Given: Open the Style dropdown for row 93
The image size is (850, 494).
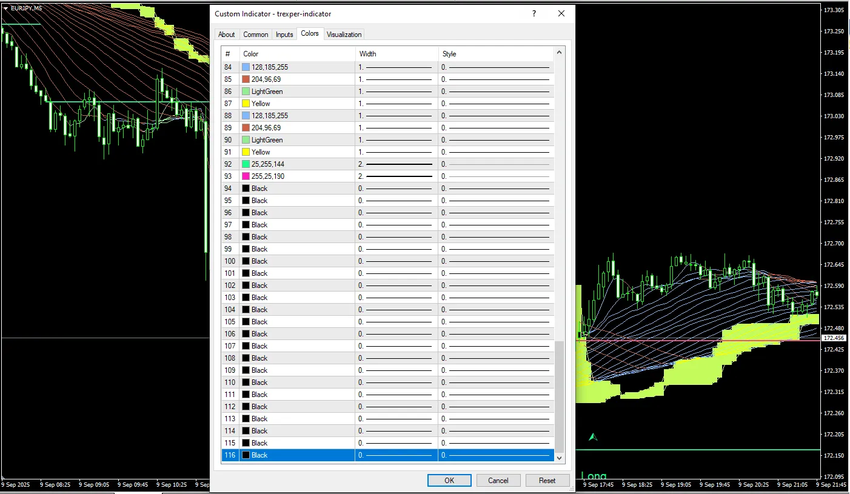Looking at the screenshot, I should (495, 176).
